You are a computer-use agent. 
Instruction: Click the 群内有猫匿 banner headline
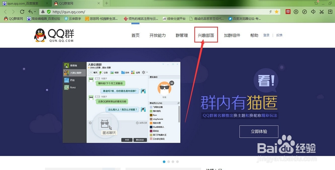point(239,102)
